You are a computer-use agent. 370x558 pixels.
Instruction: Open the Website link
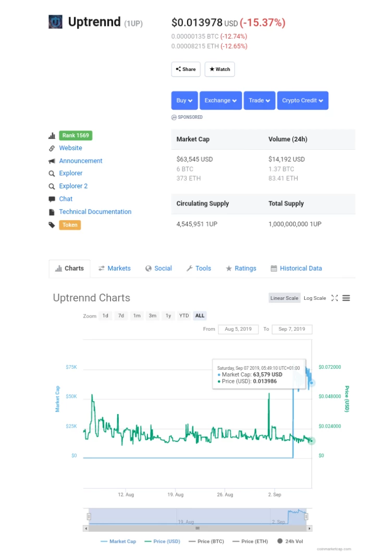pyautogui.click(x=70, y=148)
